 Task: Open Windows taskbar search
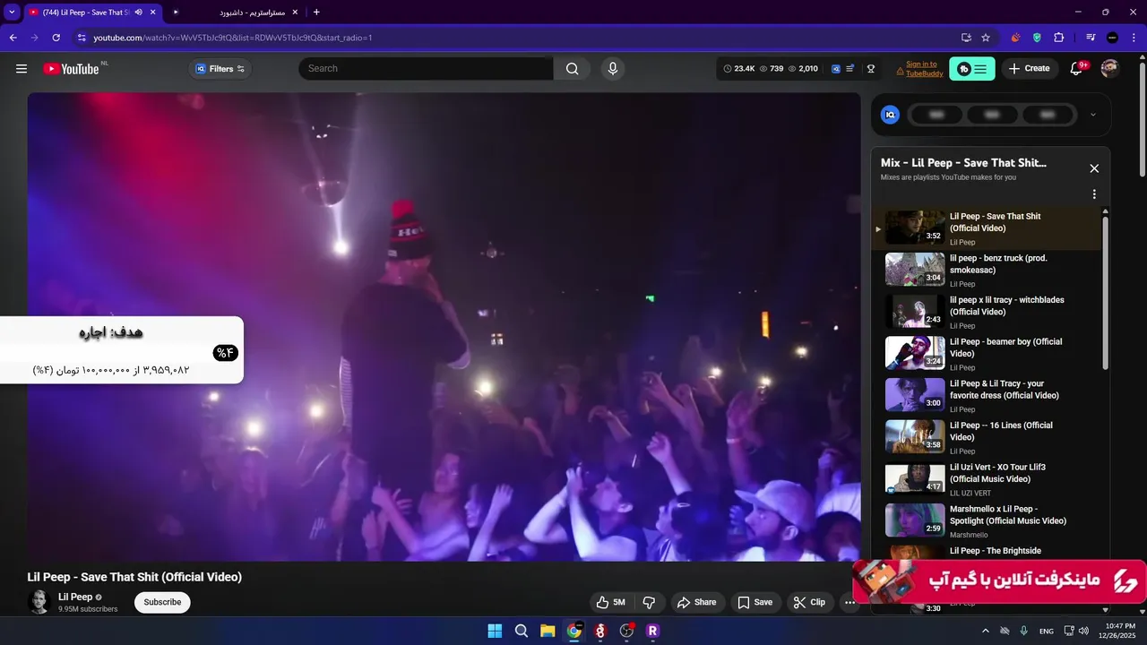[522, 631]
